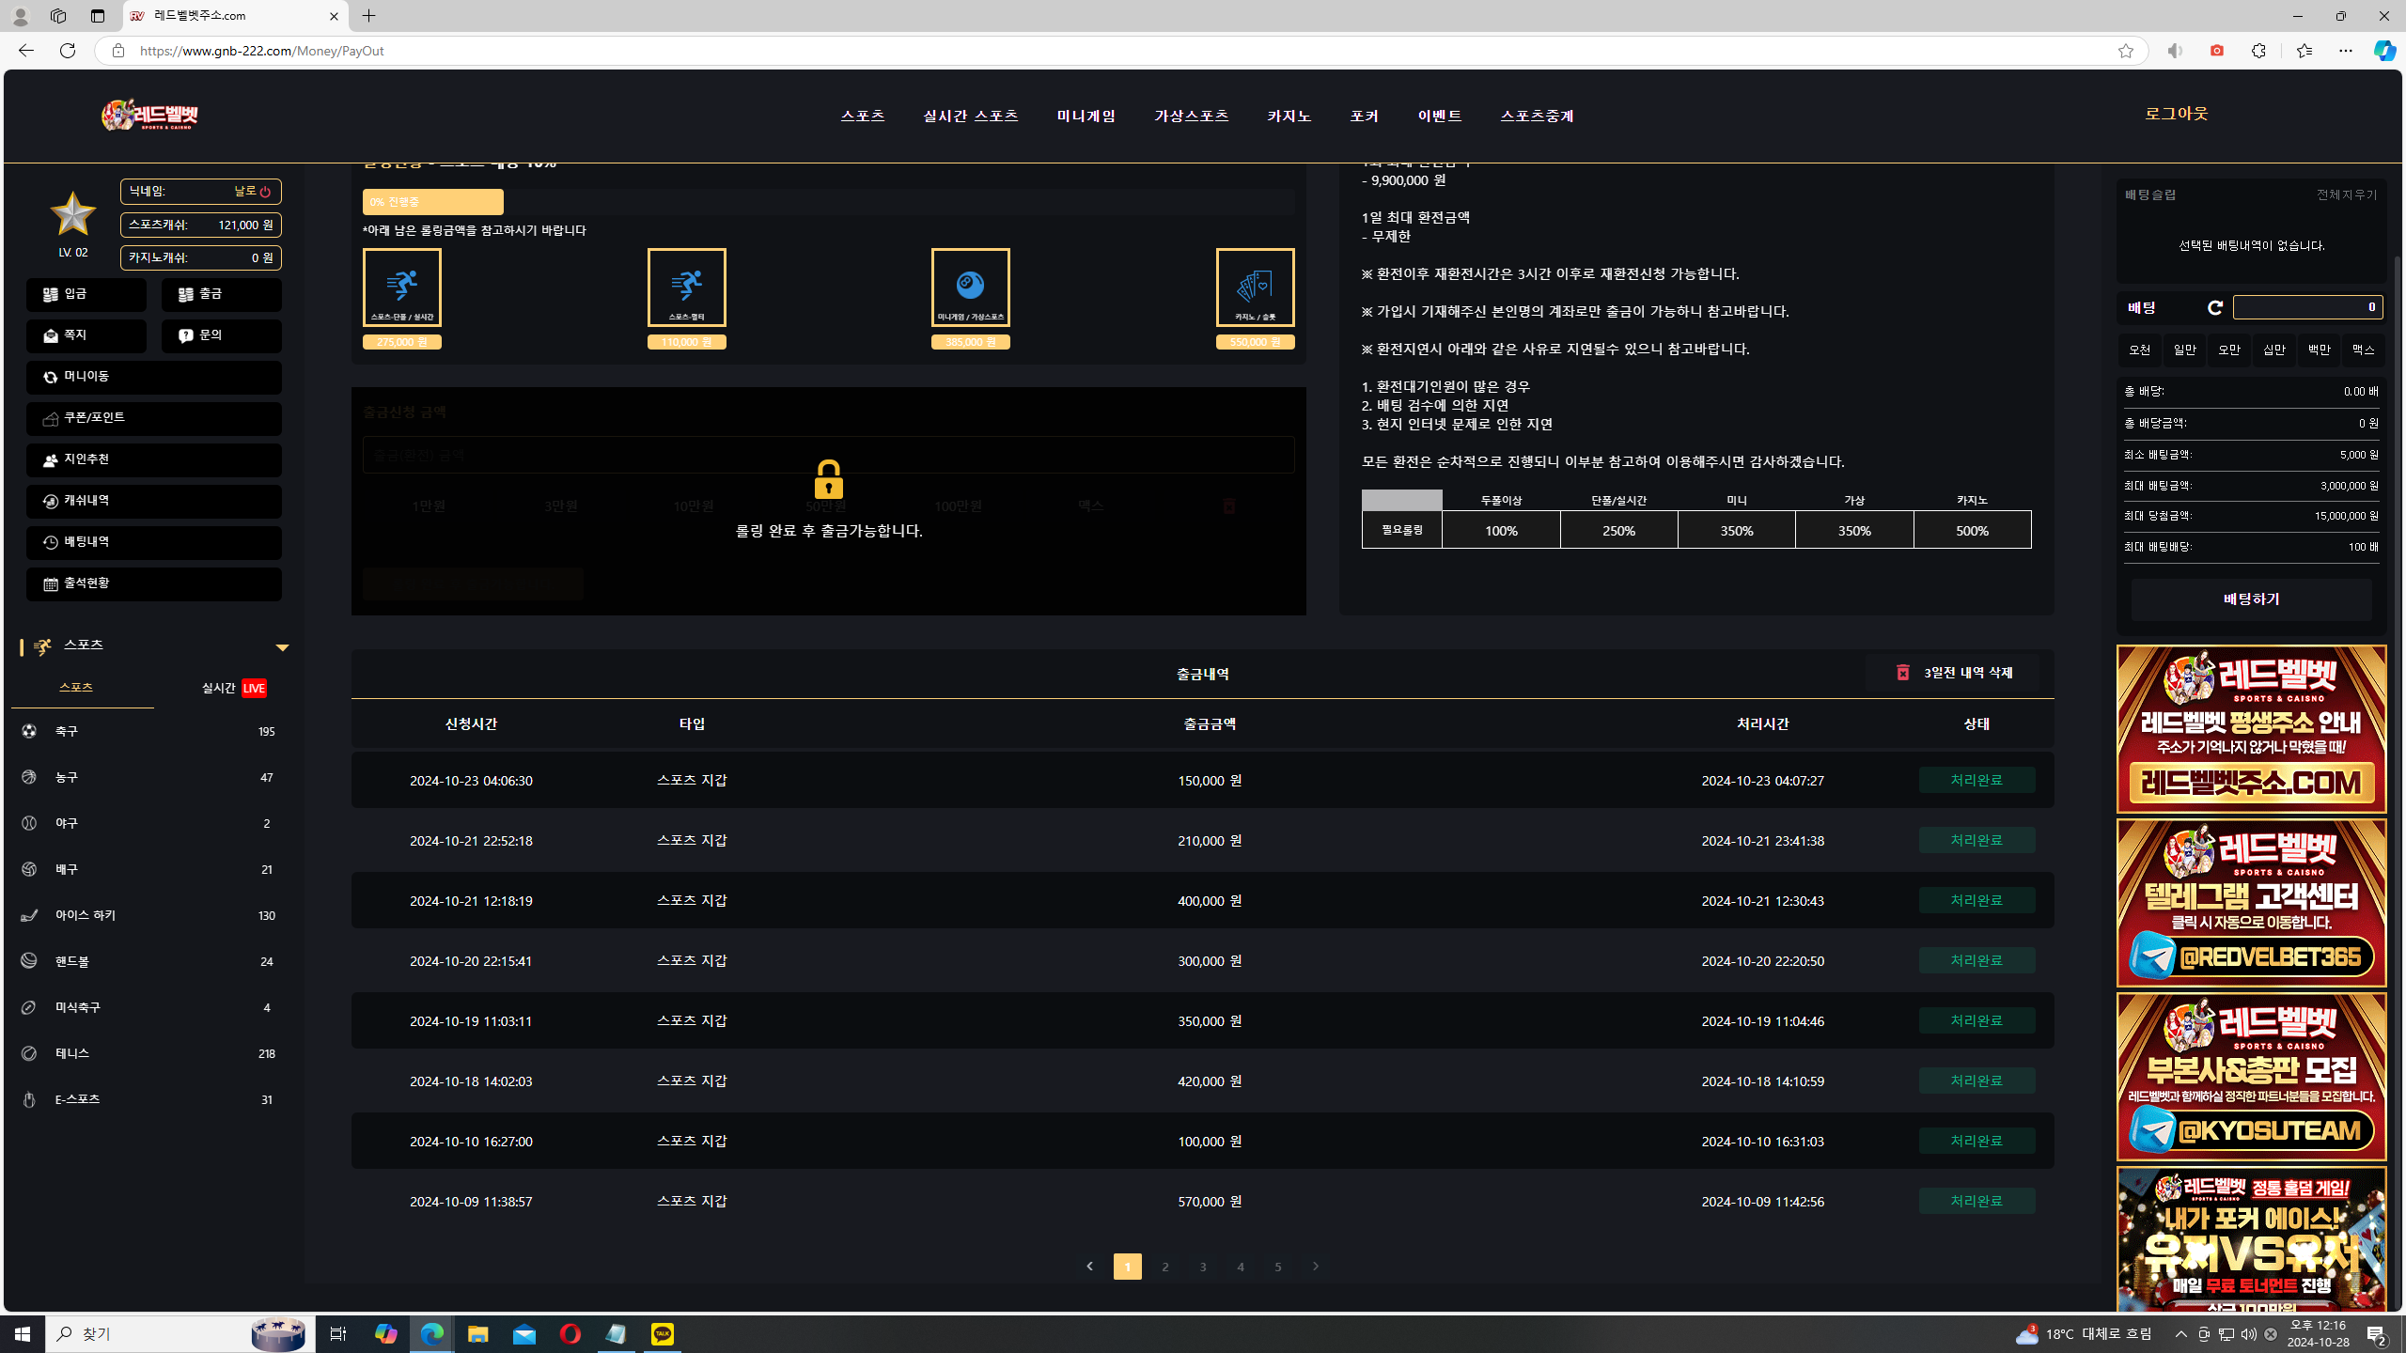Open the 텔레그램 고객센터 banner
This screenshot has height=1353, width=2406.
coord(2252,903)
